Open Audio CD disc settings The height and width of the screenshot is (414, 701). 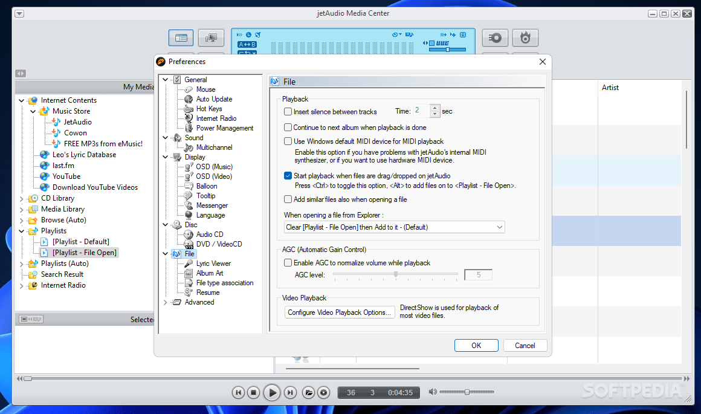click(209, 234)
